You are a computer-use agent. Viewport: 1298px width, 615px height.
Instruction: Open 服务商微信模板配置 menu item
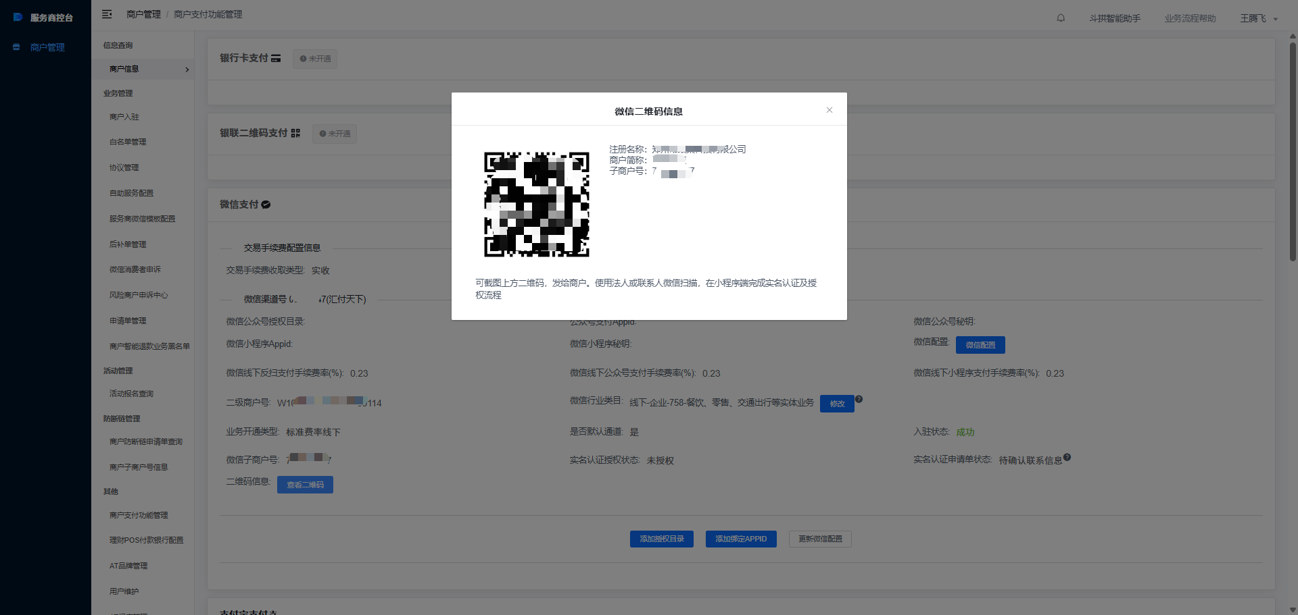(142, 219)
